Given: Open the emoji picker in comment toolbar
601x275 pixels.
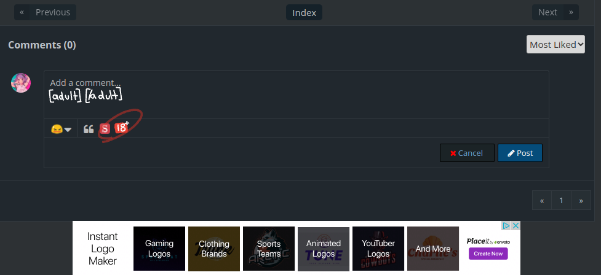Looking at the screenshot, I should 61,129.
